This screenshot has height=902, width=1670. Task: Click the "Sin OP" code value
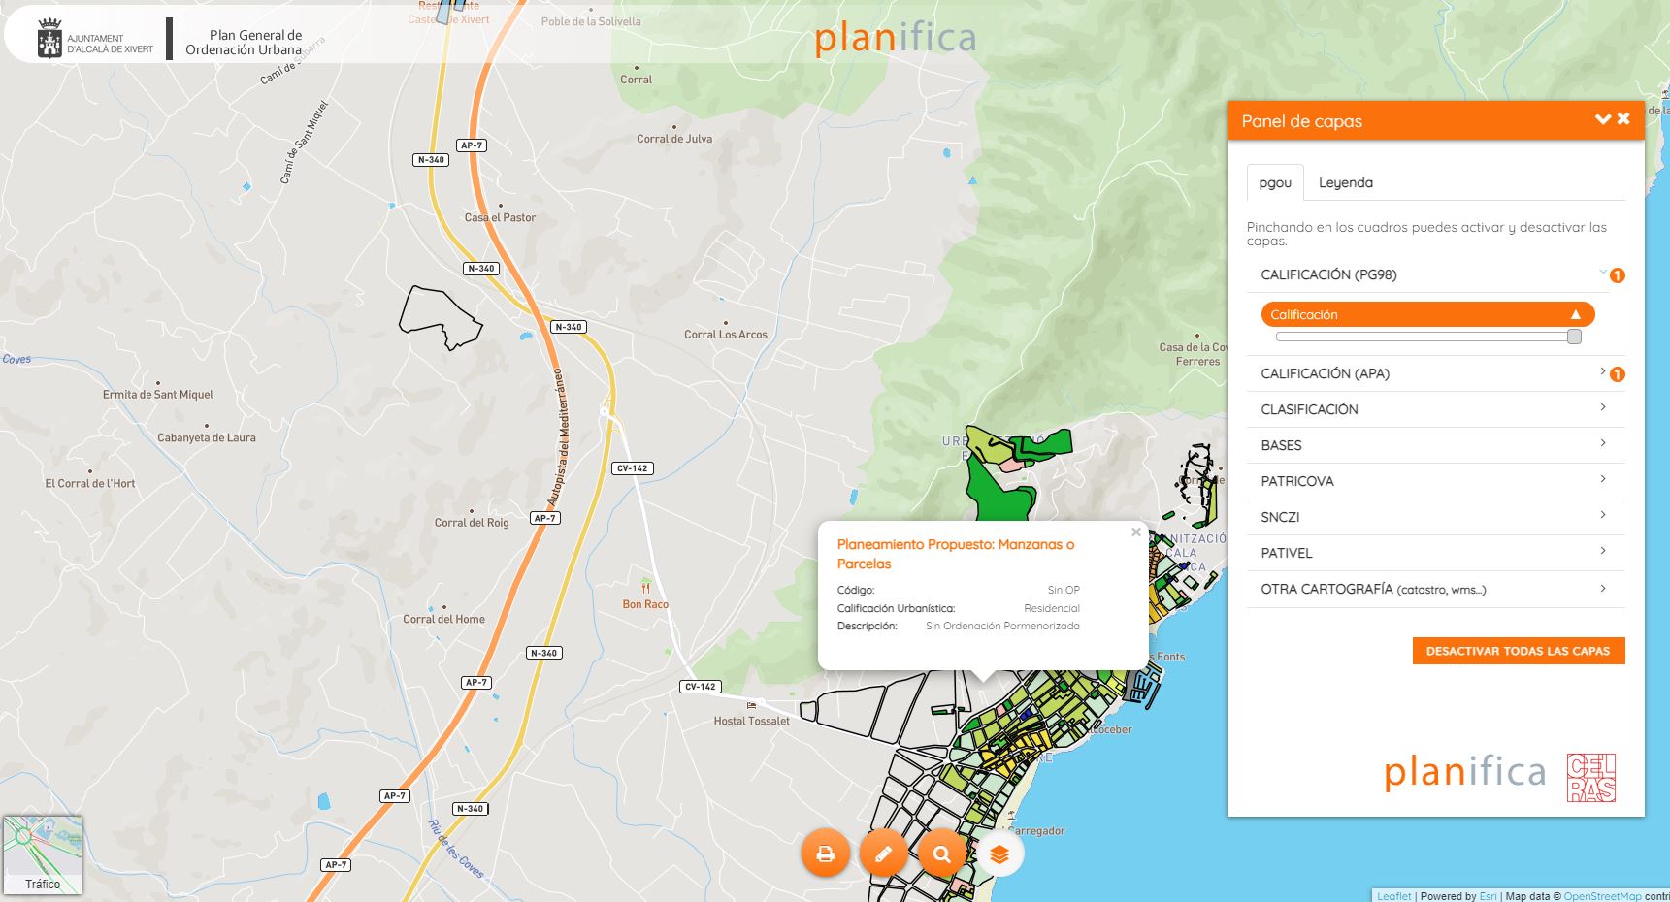coord(1064,590)
